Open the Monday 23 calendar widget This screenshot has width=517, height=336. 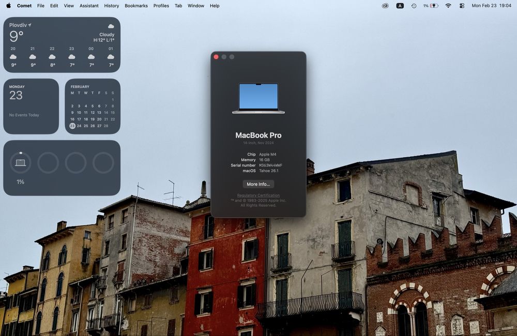tap(31, 106)
